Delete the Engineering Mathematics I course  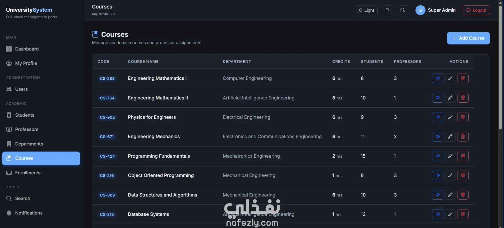[x=463, y=78]
